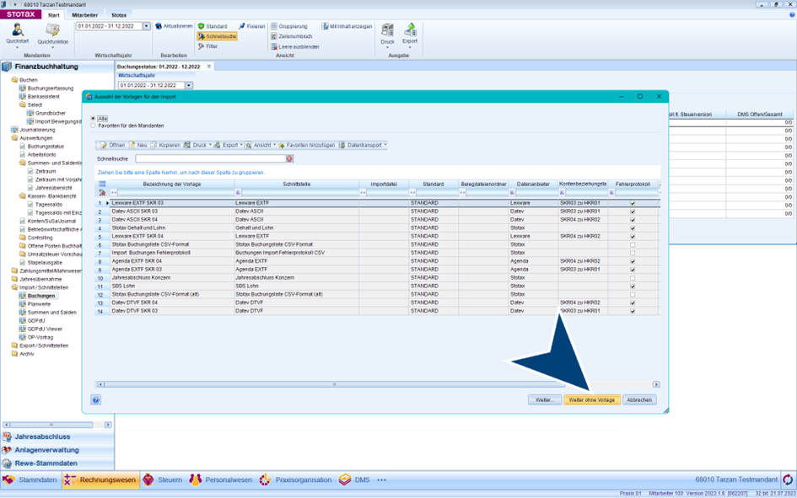Image resolution: width=797 pixels, height=498 pixels.
Task: Open the Datentransport dropdown in the dialog
Action: pos(385,145)
